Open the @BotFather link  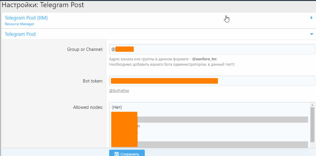[119, 91]
